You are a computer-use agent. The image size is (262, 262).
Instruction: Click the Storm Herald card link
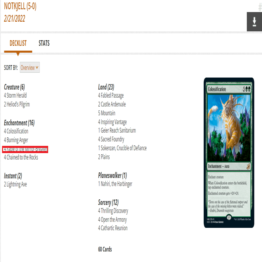[15, 96]
